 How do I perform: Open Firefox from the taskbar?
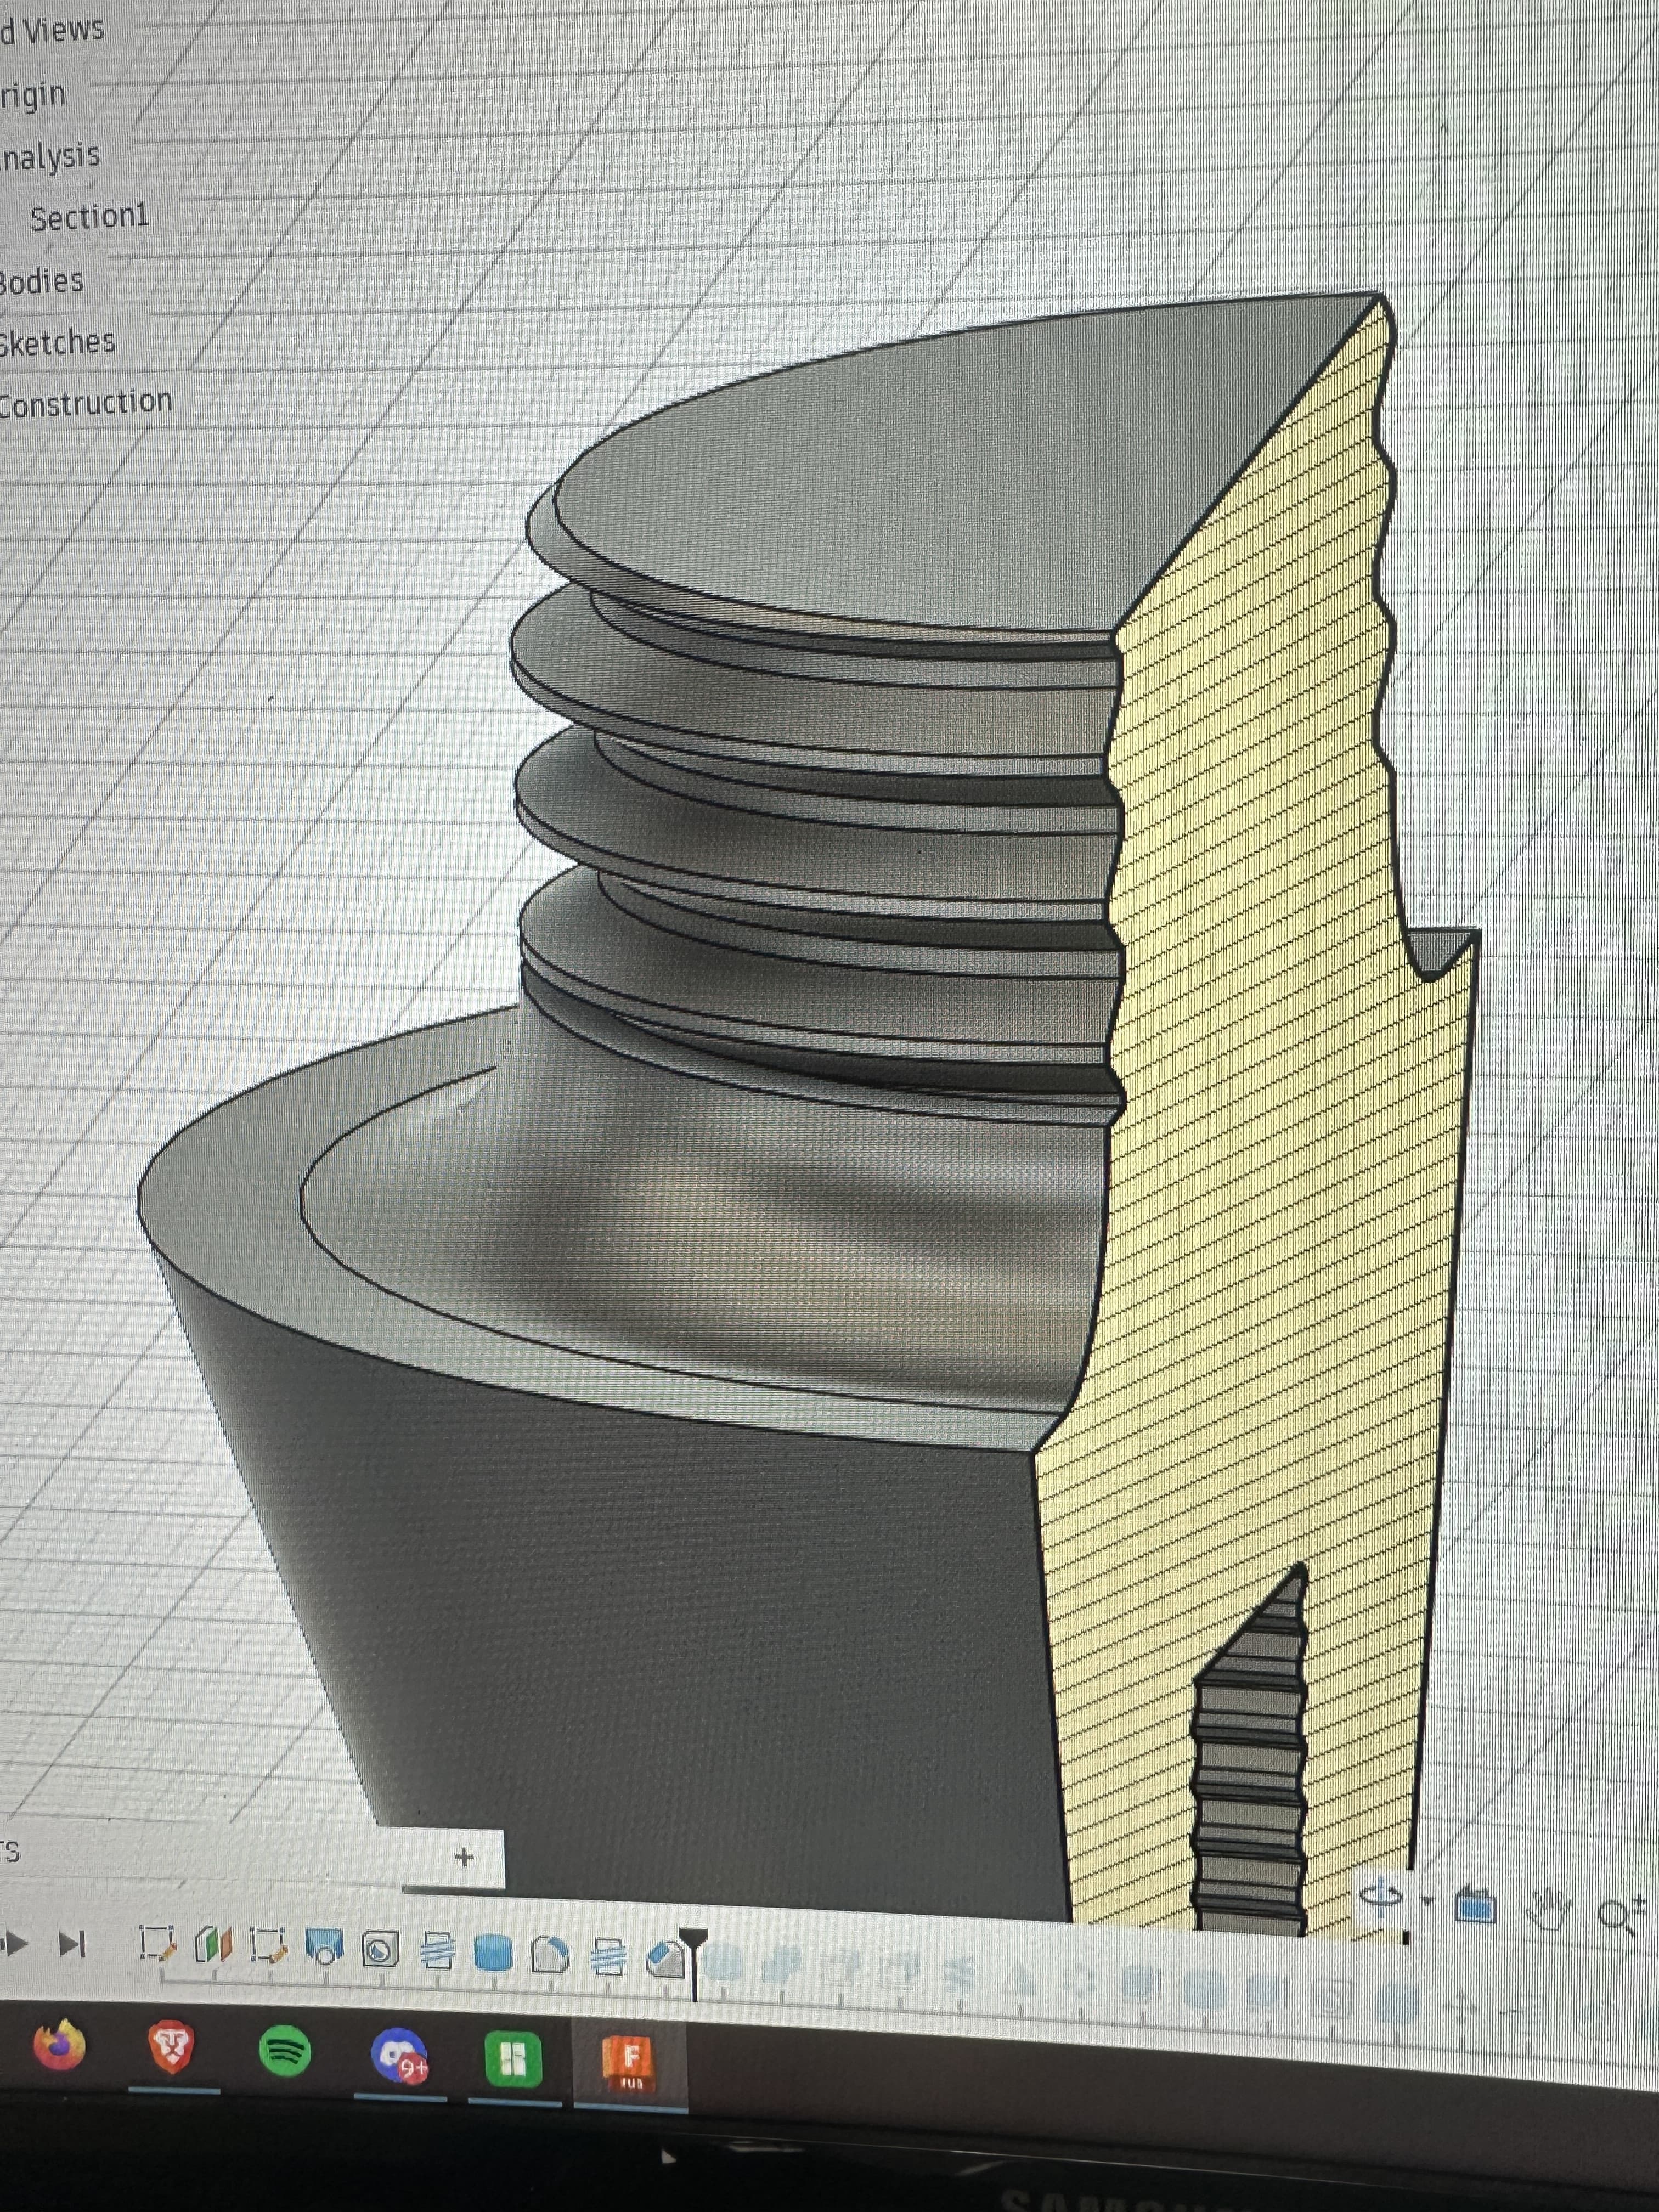[x=60, y=2044]
